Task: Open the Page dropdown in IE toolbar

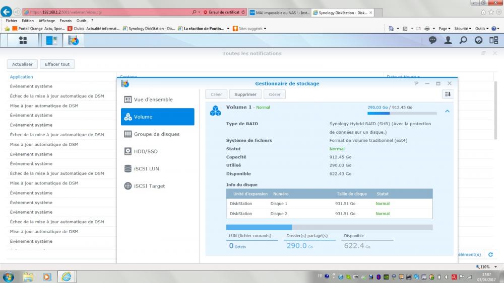Action: [446, 29]
